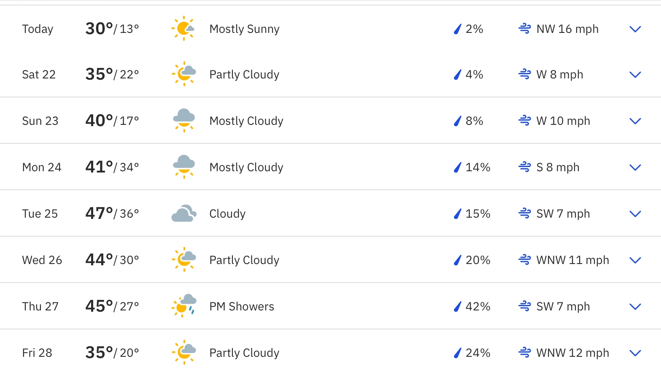661x372 pixels.
Task: Click the WNW 12 mph wind text
Action: point(572,353)
